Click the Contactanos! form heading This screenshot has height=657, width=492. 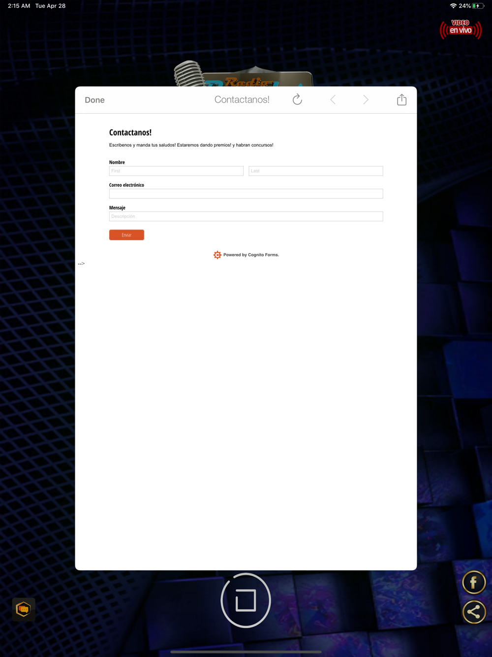tap(130, 132)
